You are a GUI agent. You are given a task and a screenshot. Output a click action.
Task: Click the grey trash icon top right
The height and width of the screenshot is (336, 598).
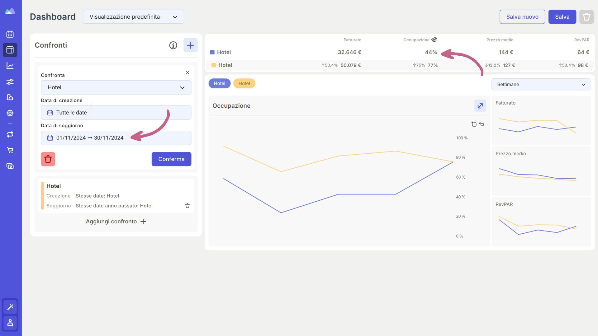[586, 17]
